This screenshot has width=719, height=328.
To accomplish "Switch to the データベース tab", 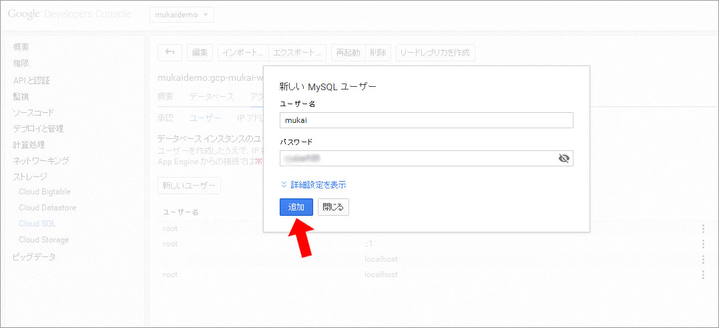I will [212, 97].
